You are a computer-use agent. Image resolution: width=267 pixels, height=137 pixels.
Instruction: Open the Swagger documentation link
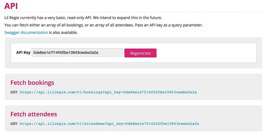pyautogui.click(x=26, y=32)
